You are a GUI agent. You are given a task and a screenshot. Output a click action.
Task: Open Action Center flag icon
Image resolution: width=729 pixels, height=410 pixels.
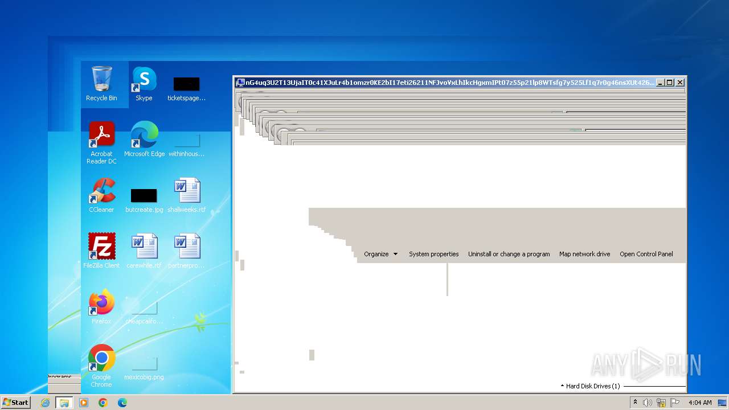pos(675,403)
